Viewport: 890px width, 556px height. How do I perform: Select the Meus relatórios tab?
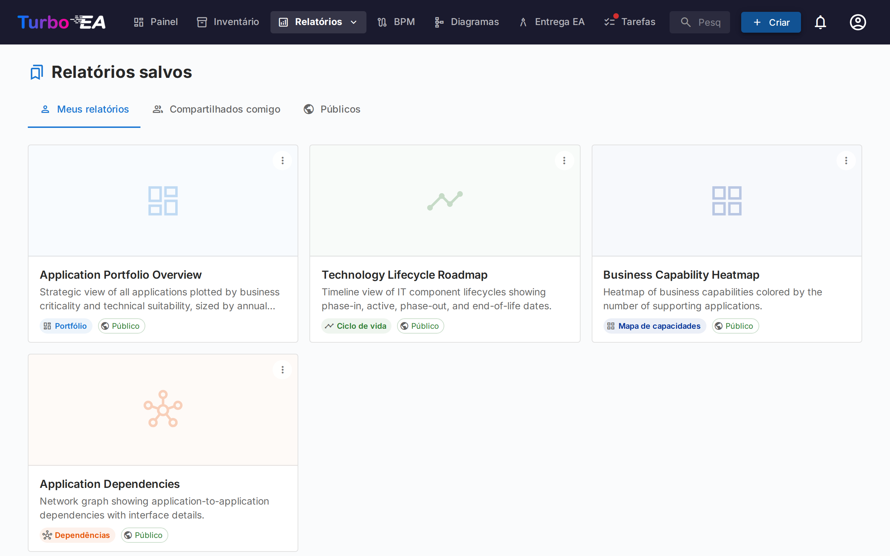tap(84, 109)
